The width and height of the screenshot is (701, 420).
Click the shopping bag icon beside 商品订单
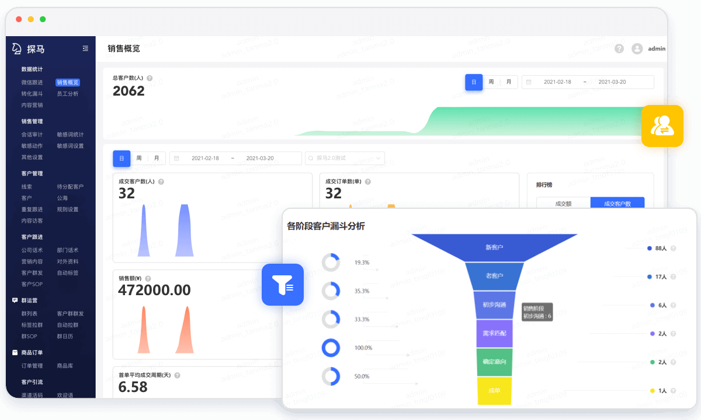tap(15, 352)
